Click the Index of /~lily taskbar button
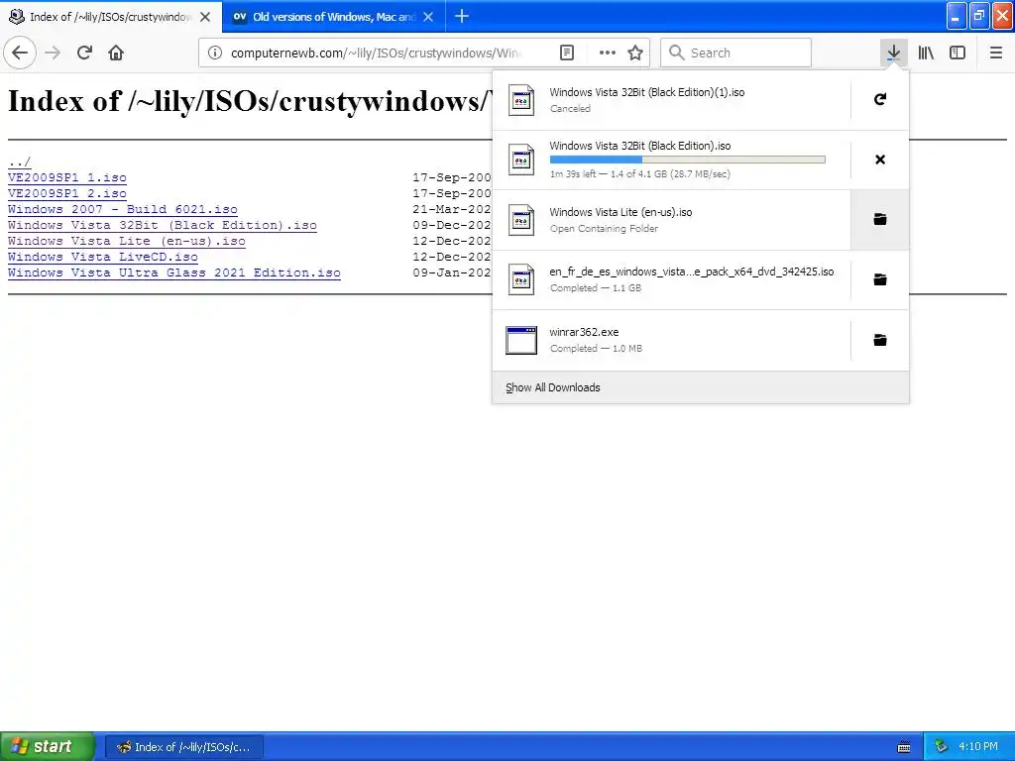This screenshot has width=1015, height=761. (x=184, y=747)
